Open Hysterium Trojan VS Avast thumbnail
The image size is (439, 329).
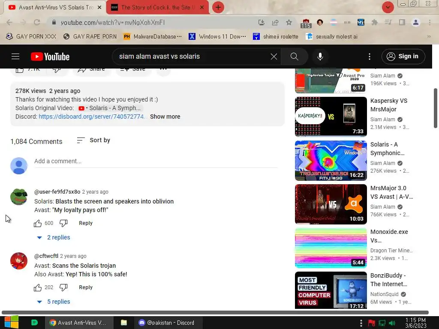pyautogui.click(x=331, y=81)
